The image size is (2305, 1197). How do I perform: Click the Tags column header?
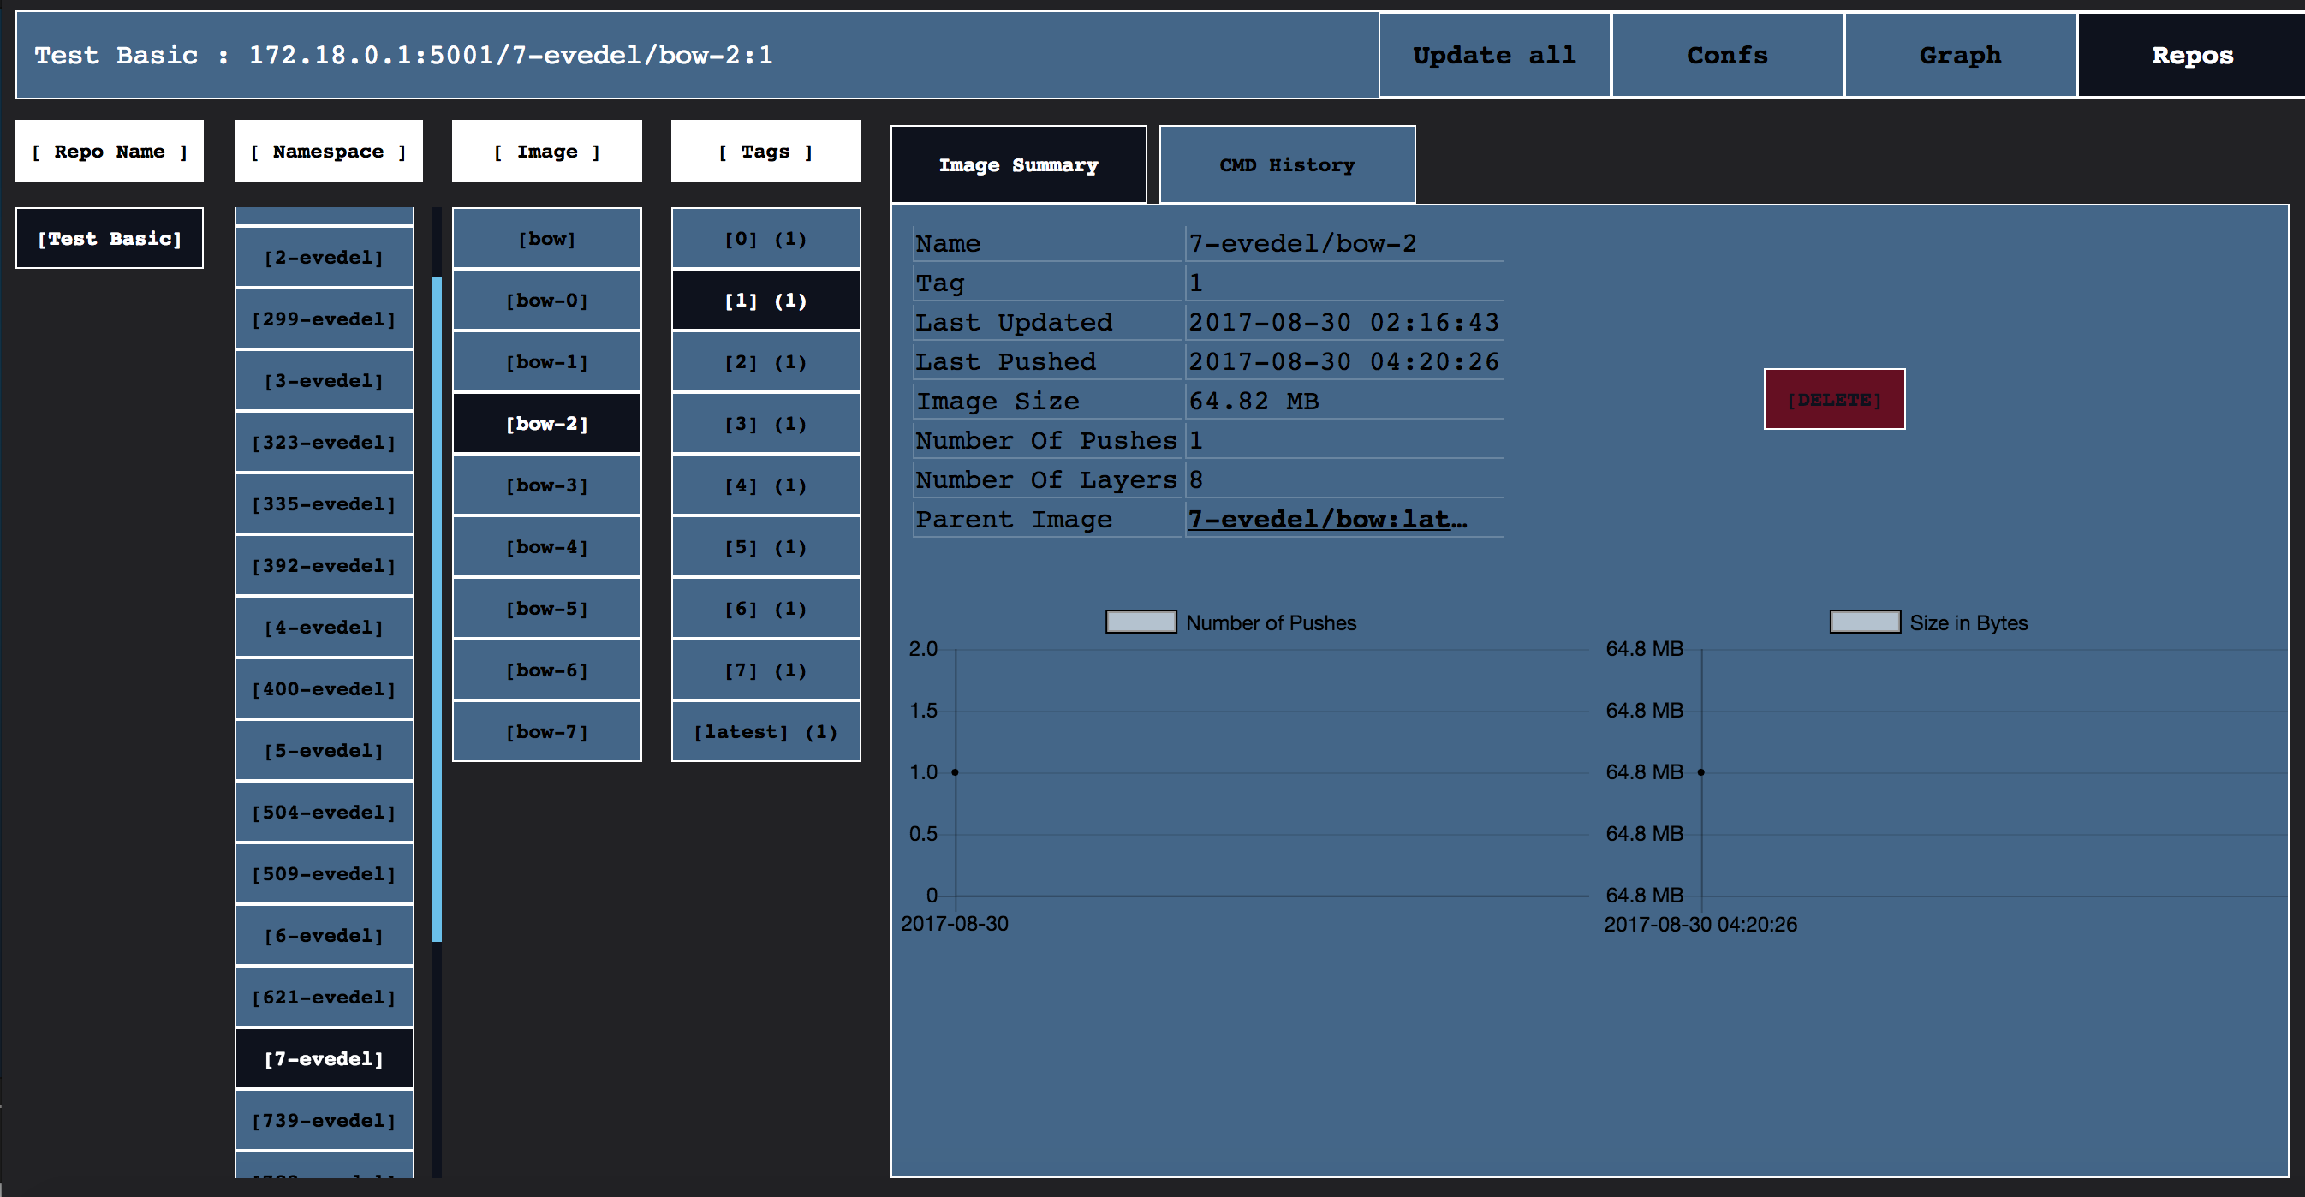tap(765, 152)
